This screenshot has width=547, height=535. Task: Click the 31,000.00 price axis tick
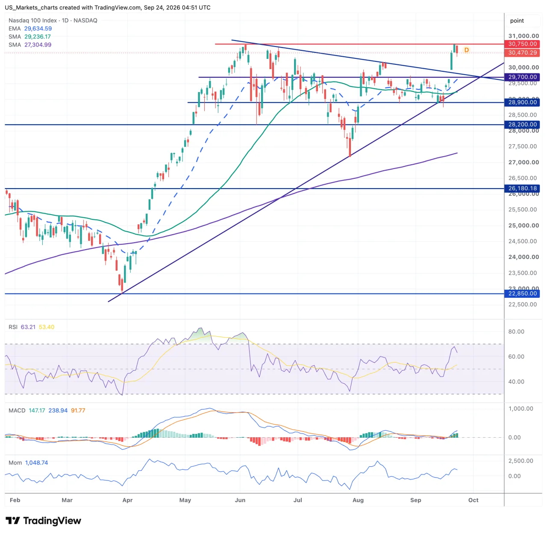pyautogui.click(x=523, y=36)
